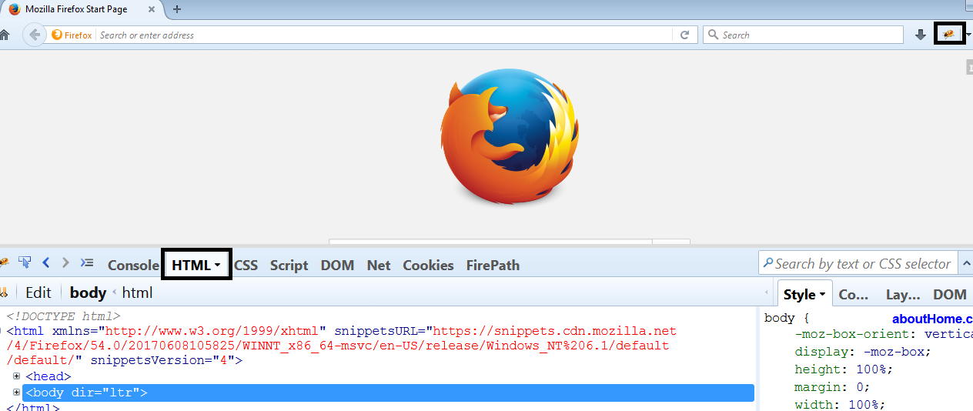Click the Firebug blue back arrow
This screenshot has height=411, width=973.
46,262
